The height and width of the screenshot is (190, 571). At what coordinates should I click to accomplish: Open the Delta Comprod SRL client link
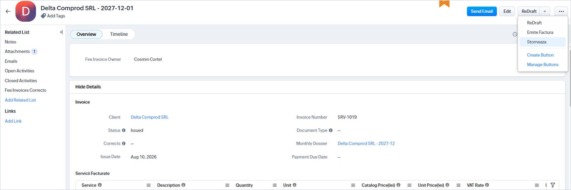pos(150,117)
